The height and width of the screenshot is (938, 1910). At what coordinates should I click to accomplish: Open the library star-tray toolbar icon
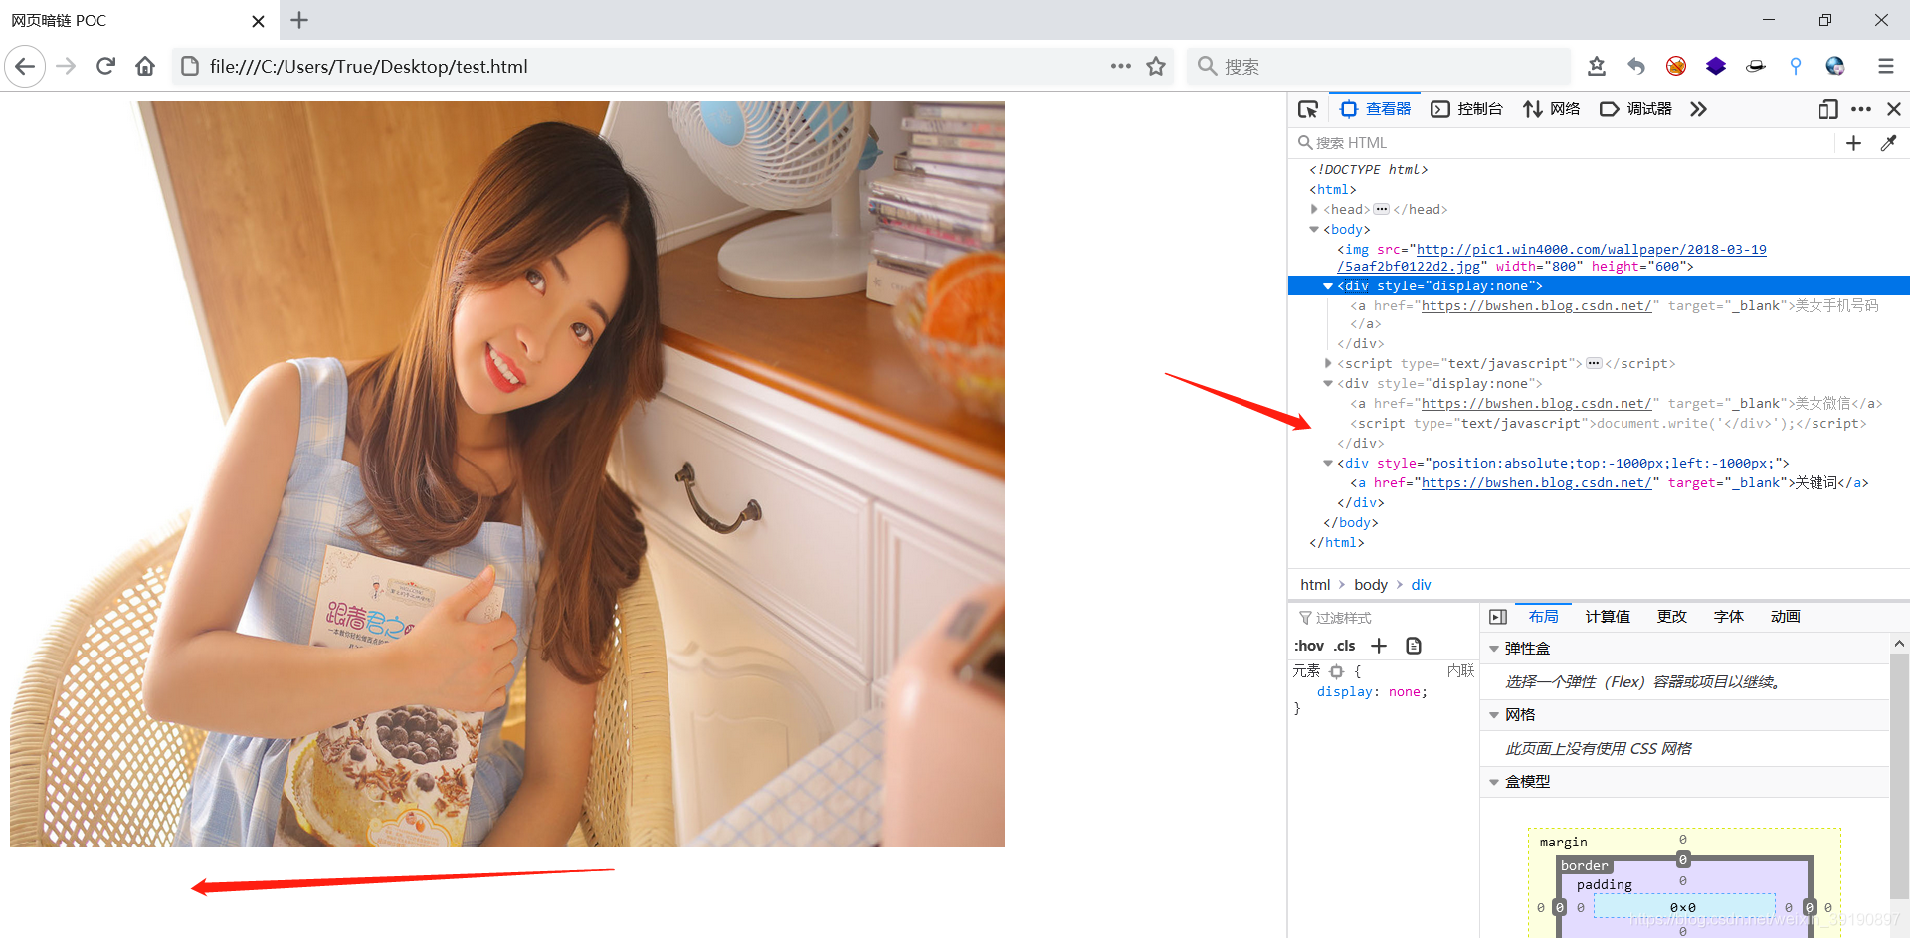[x=1597, y=66]
